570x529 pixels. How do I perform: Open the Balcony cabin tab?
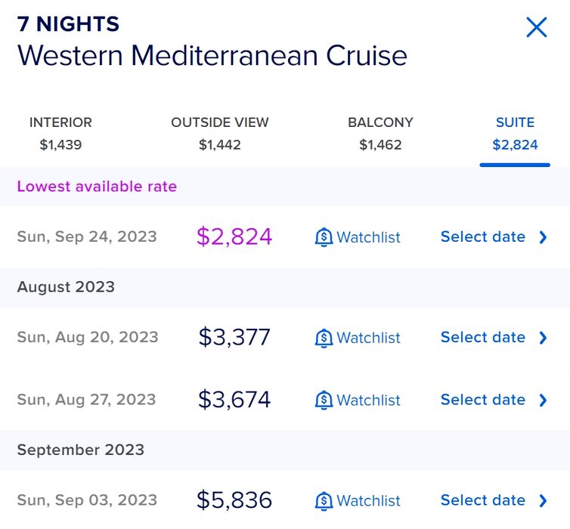click(380, 133)
